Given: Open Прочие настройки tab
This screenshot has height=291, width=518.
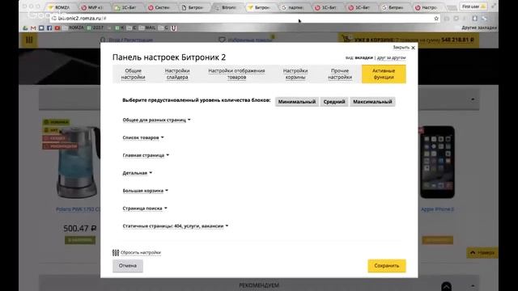Looking at the screenshot, I should [340, 74].
